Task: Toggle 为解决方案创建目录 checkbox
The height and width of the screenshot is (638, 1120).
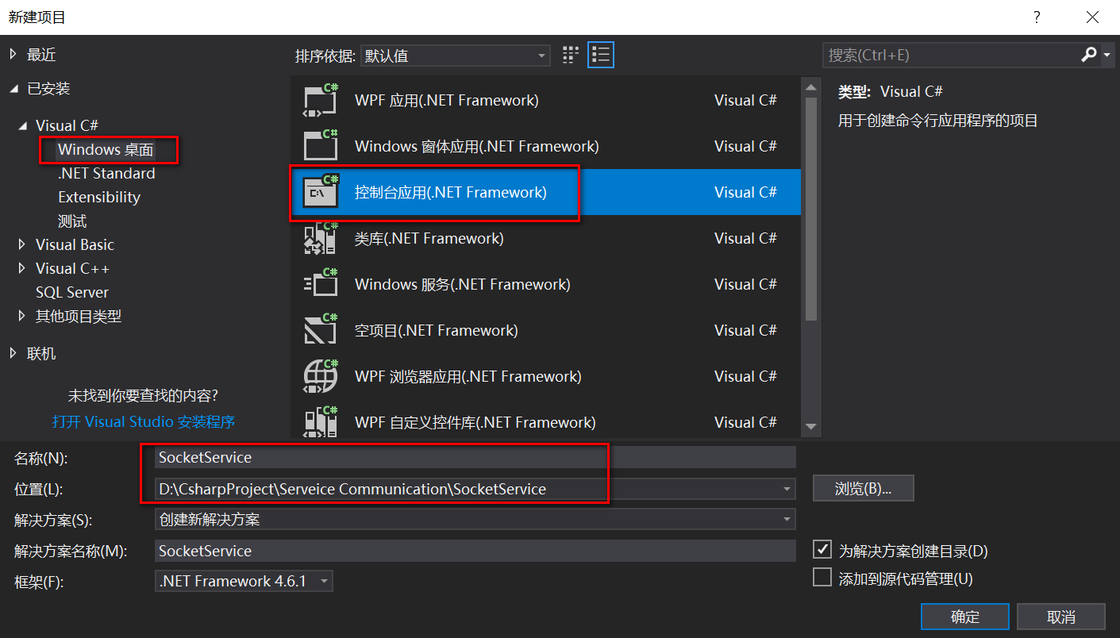Action: tap(822, 549)
